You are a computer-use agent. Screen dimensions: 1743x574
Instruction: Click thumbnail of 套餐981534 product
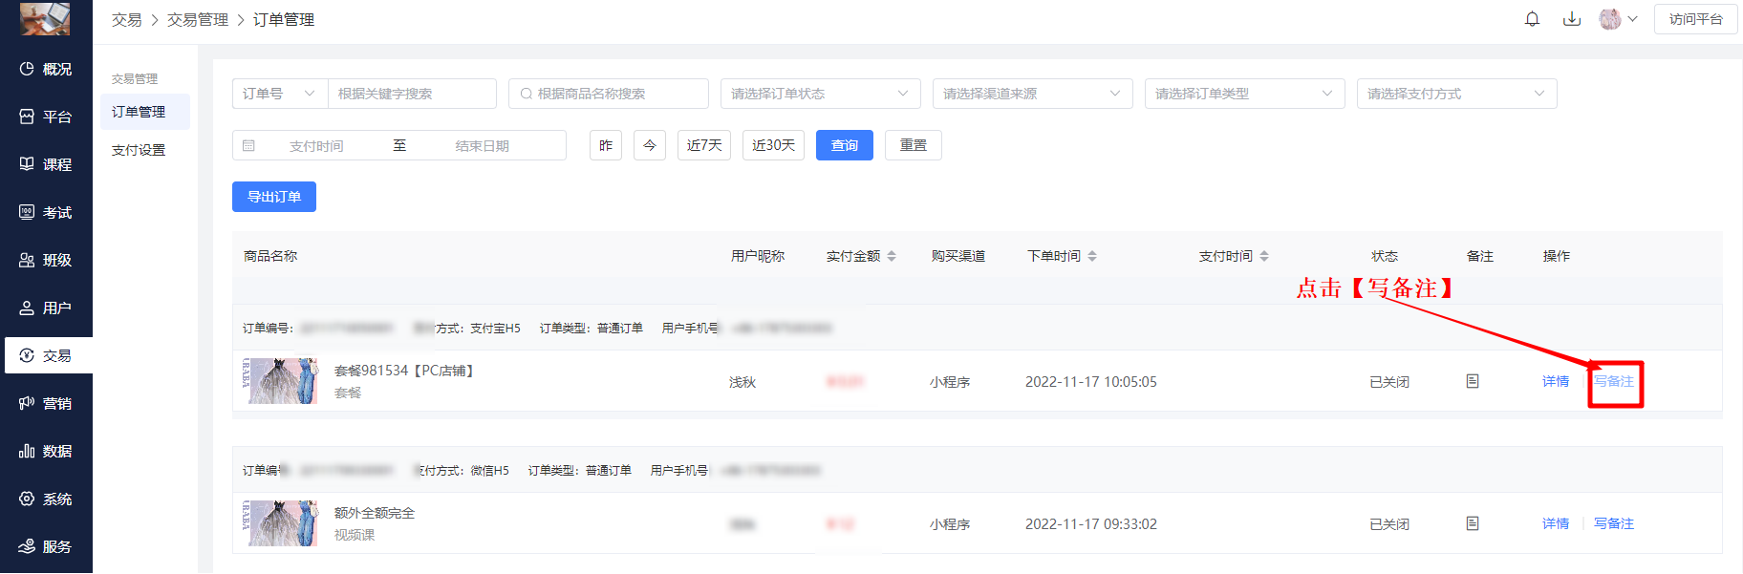[x=280, y=381]
